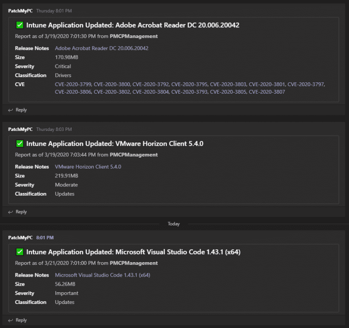Click the 219.91MB size value
This screenshot has width=349, height=328.
coord(66,176)
